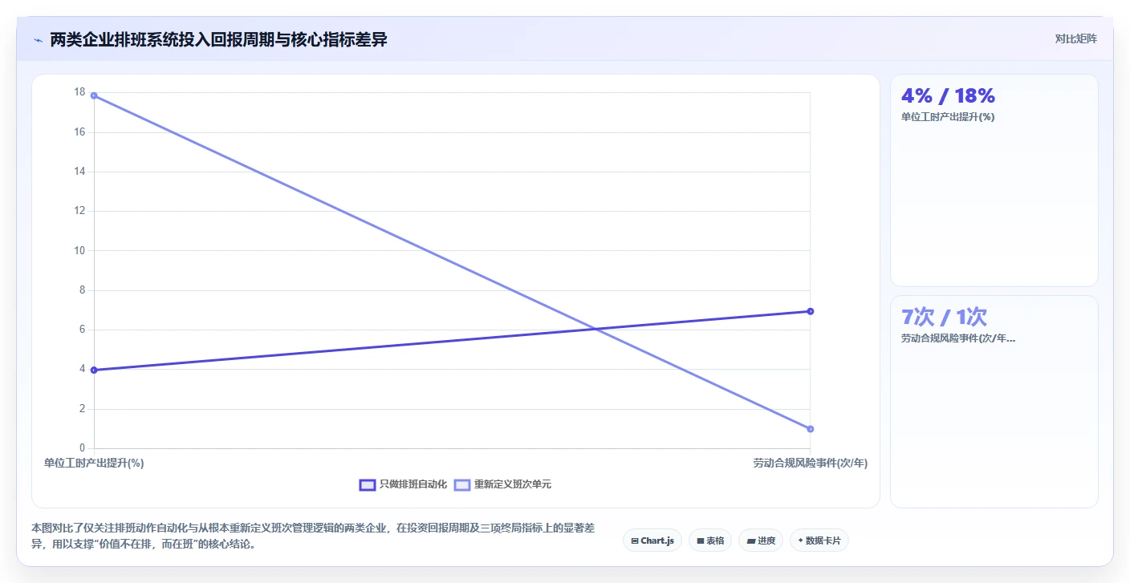Click the chart title 两类企业排班系统投入回报周期与核心指标差异
1130x583 pixels.
click(218, 39)
